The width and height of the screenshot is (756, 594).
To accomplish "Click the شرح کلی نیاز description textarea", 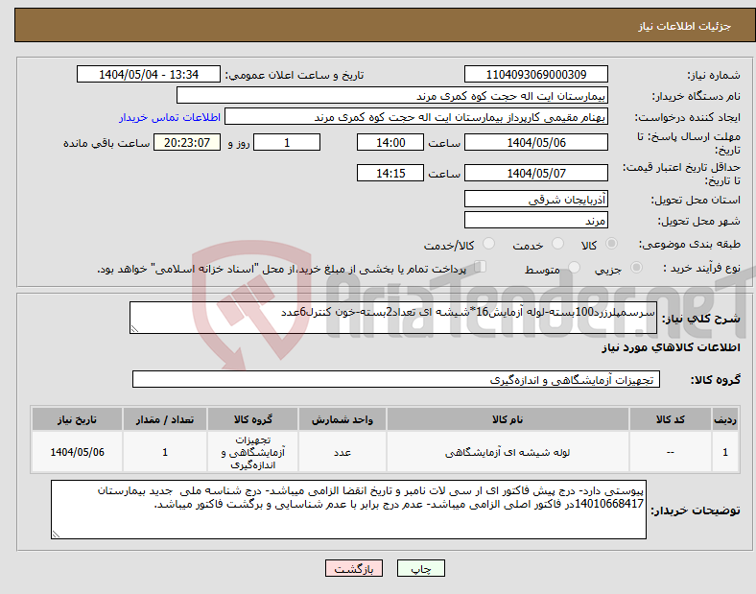I will 393,318.
